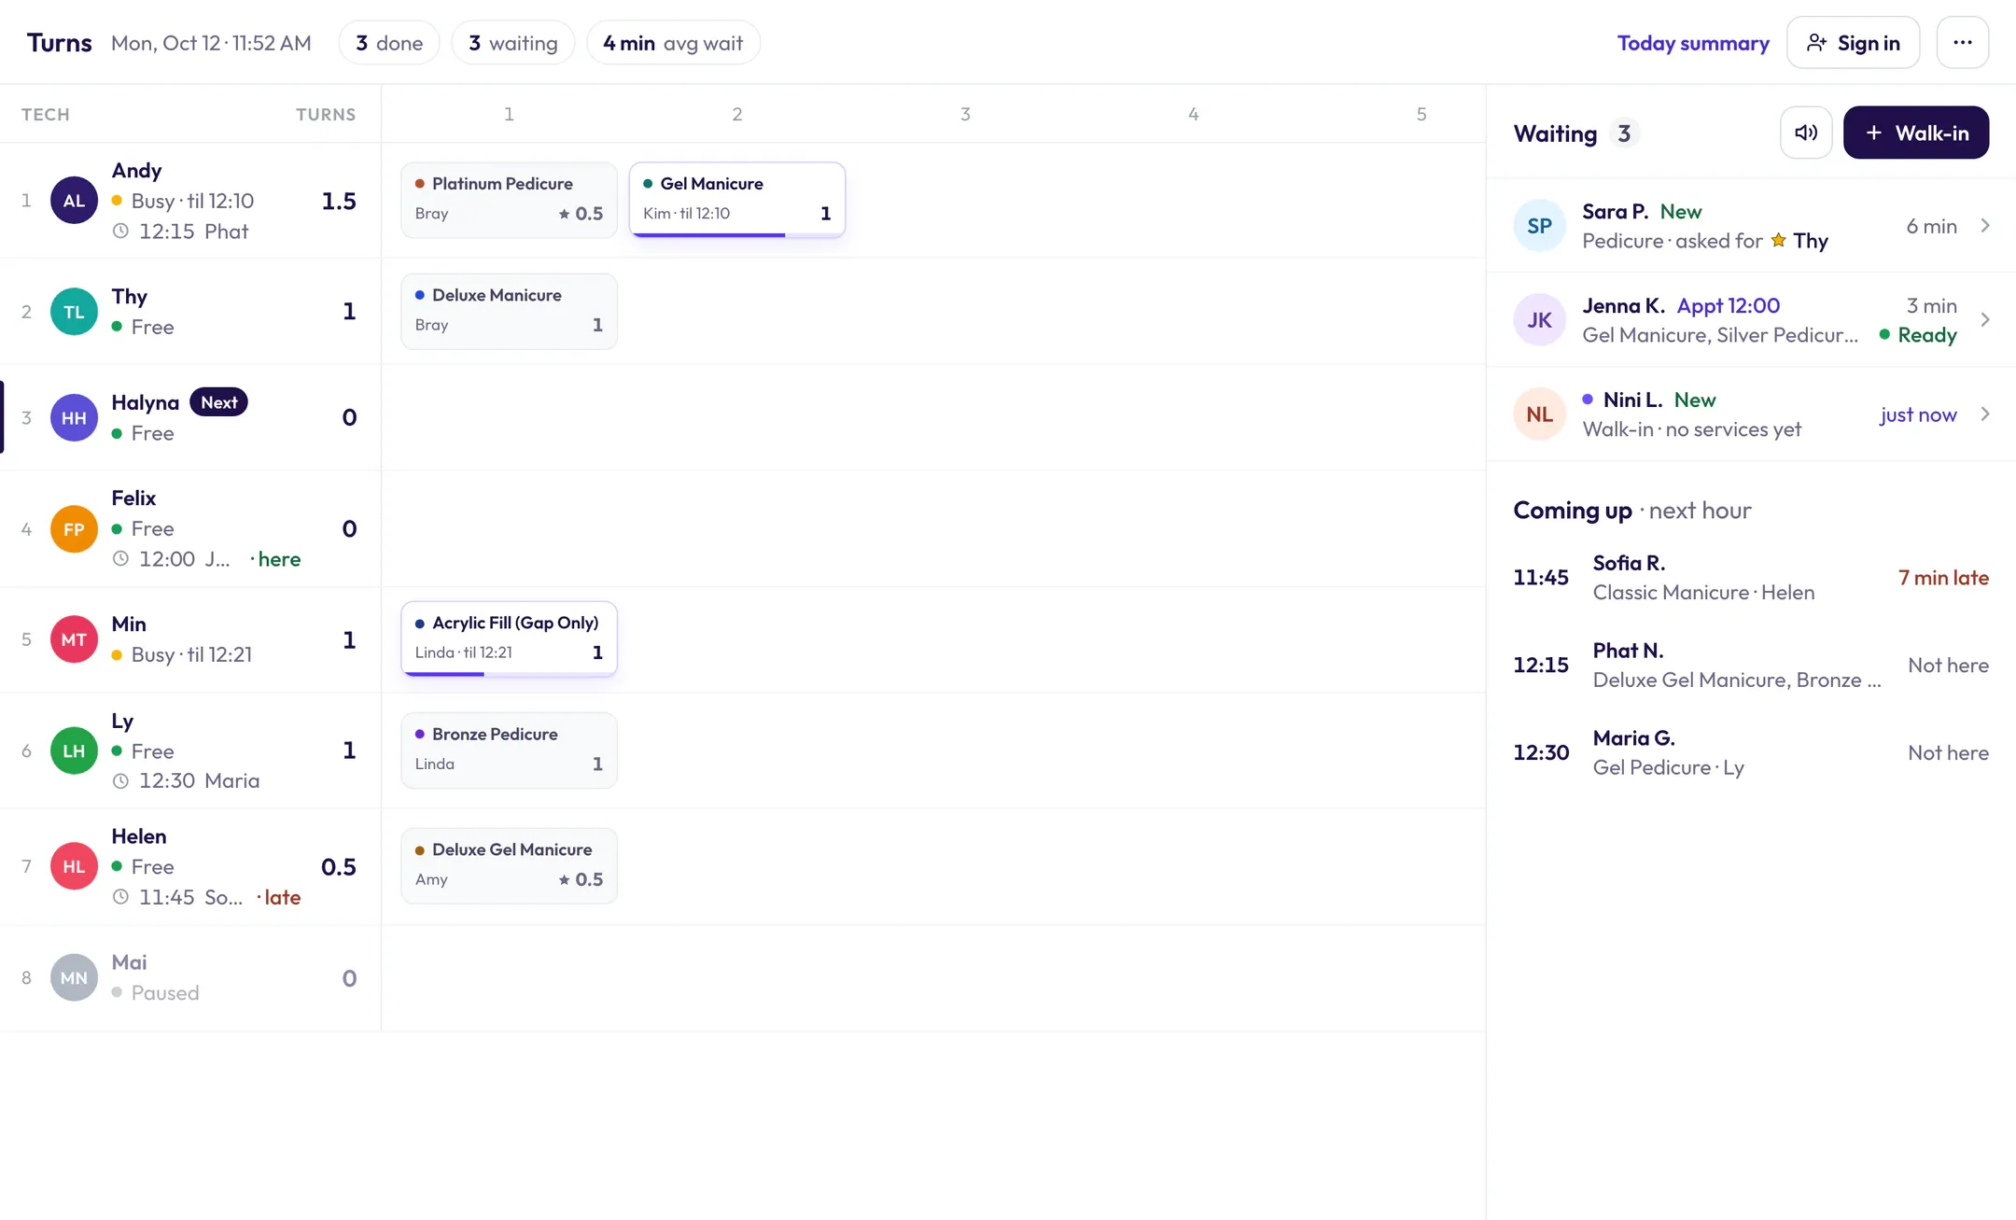The height and width of the screenshot is (1220, 2016).
Task: Toggle the sound announcement speaker icon
Action: (x=1806, y=133)
